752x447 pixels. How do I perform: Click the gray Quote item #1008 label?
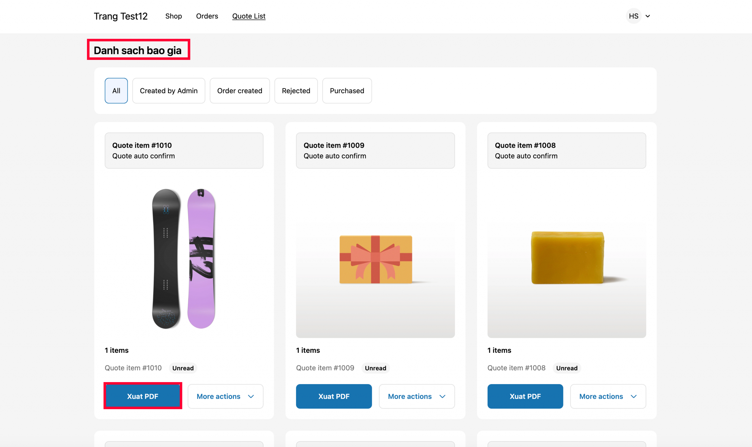pyautogui.click(x=516, y=368)
